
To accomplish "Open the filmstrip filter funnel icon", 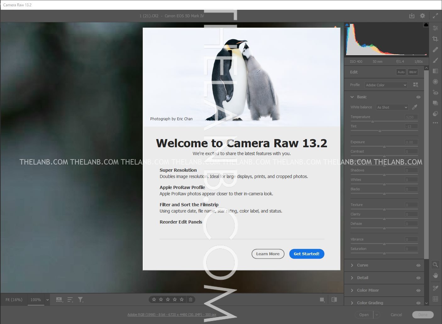I will click(80, 300).
